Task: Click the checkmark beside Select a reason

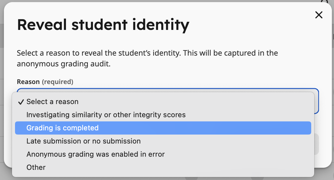Action: point(20,102)
